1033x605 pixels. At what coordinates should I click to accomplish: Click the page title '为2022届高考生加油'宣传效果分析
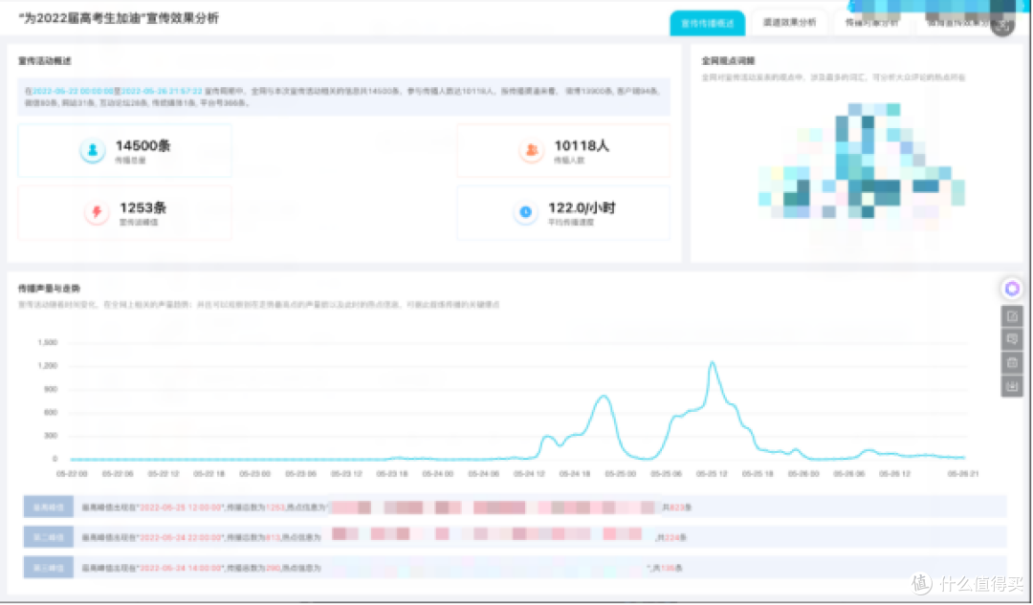(x=120, y=18)
